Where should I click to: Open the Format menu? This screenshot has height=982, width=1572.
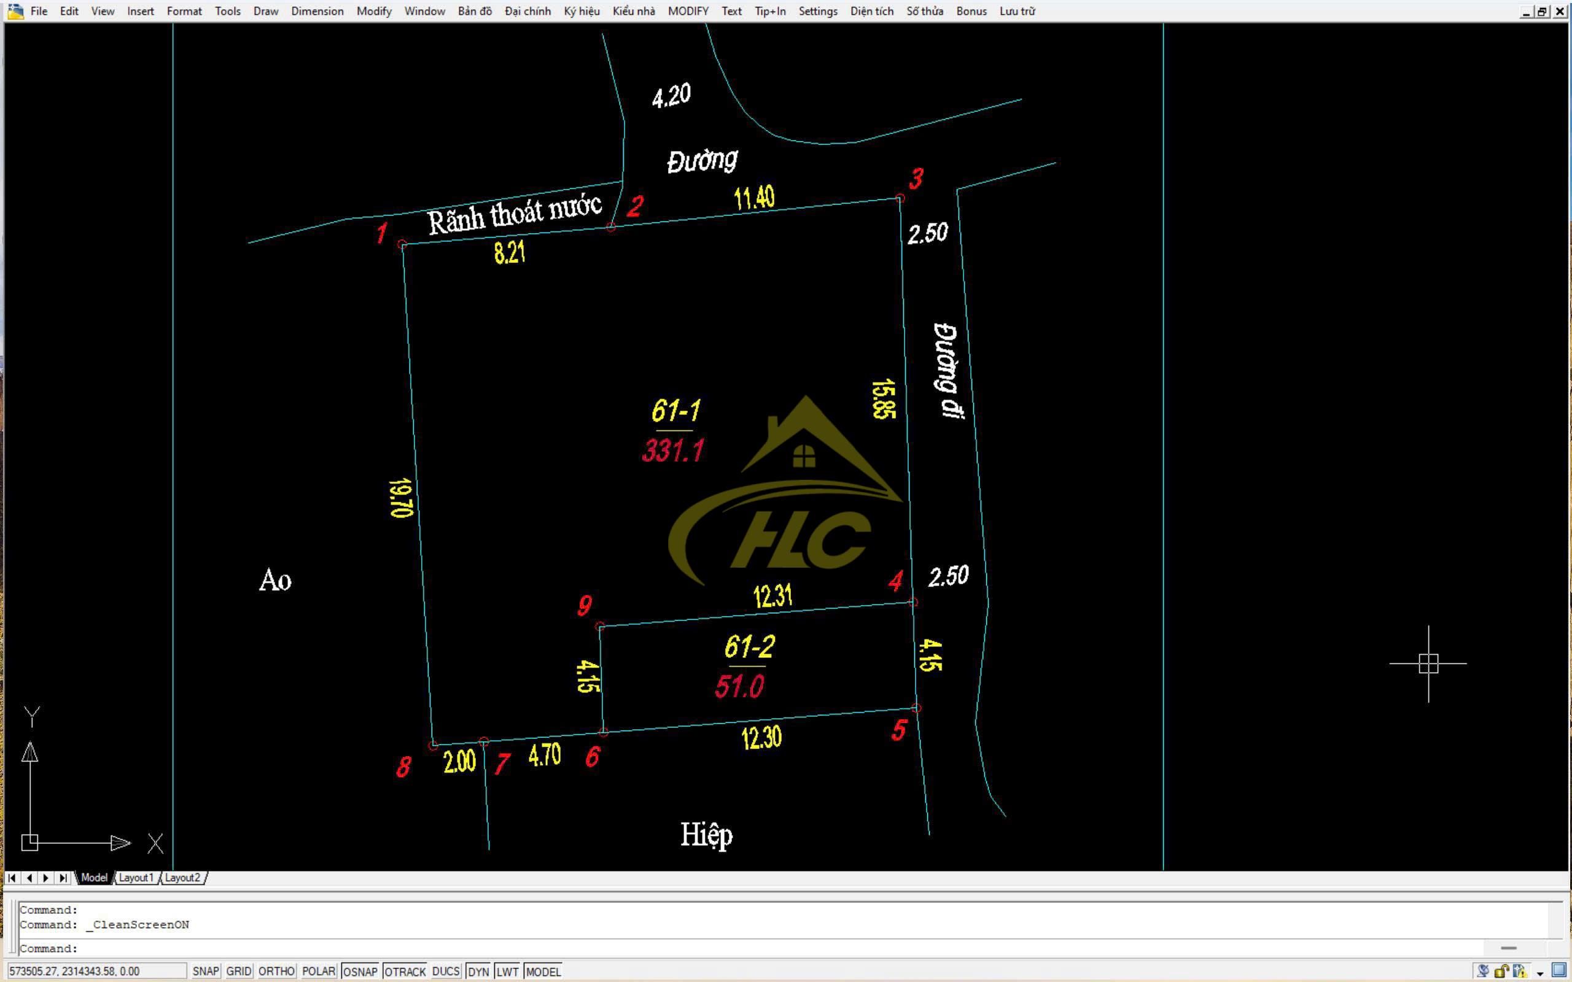pos(184,11)
